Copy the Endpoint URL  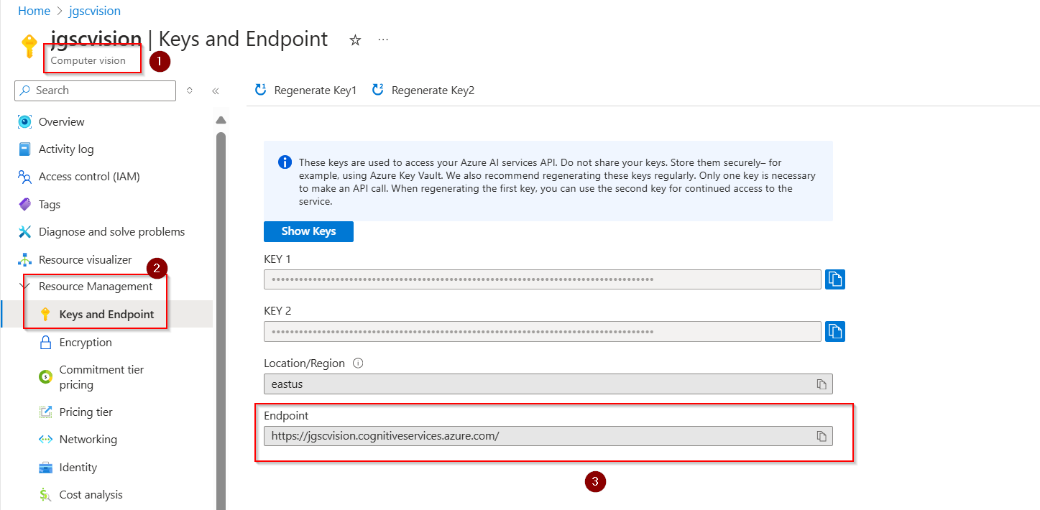[822, 436]
